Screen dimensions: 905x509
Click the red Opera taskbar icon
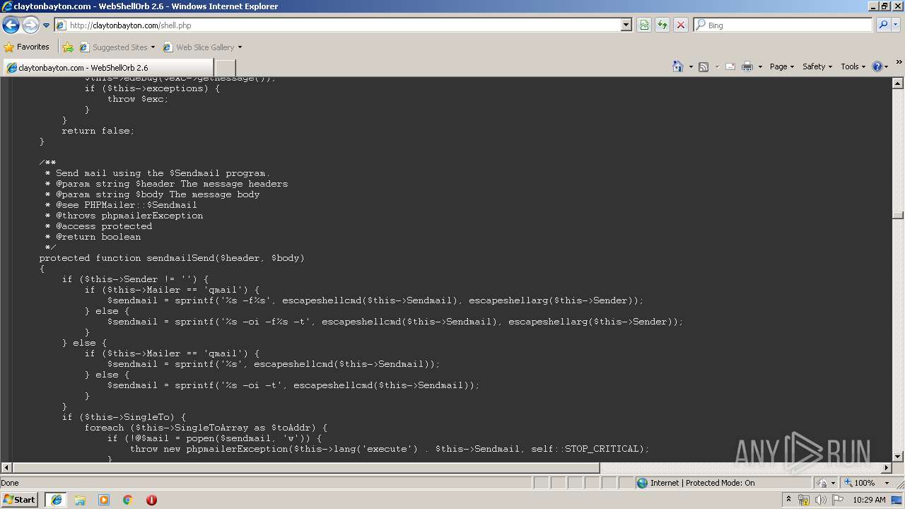[151, 500]
